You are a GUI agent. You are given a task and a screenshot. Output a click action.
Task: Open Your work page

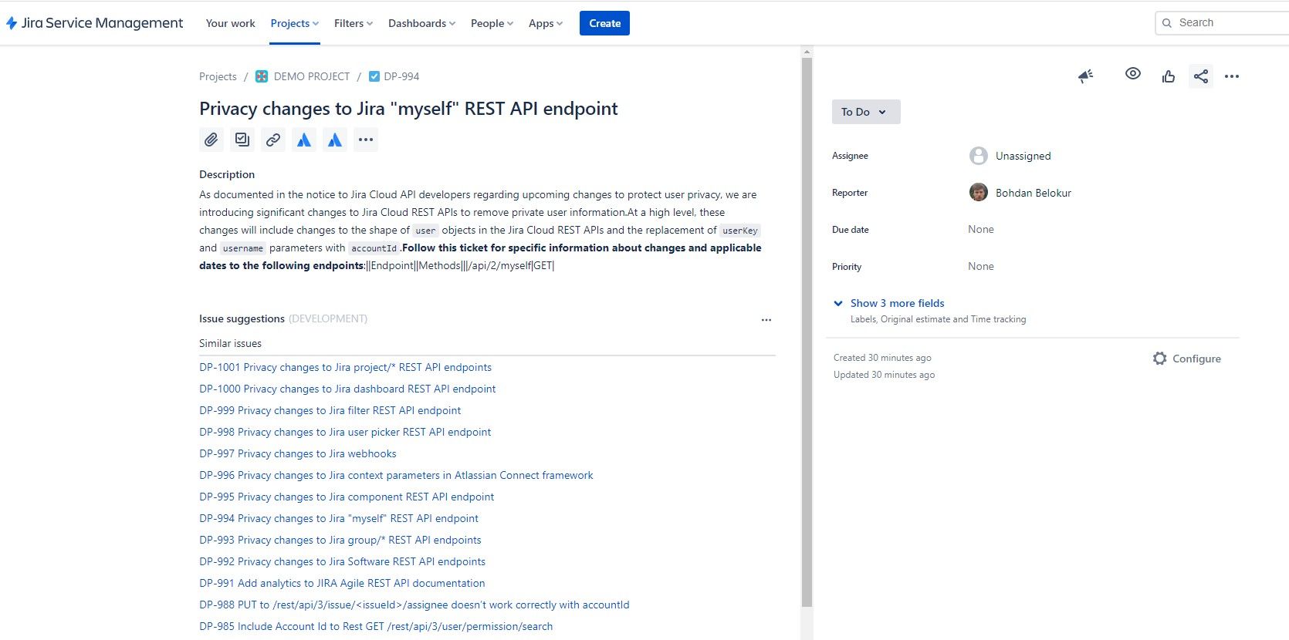click(x=230, y=23)
